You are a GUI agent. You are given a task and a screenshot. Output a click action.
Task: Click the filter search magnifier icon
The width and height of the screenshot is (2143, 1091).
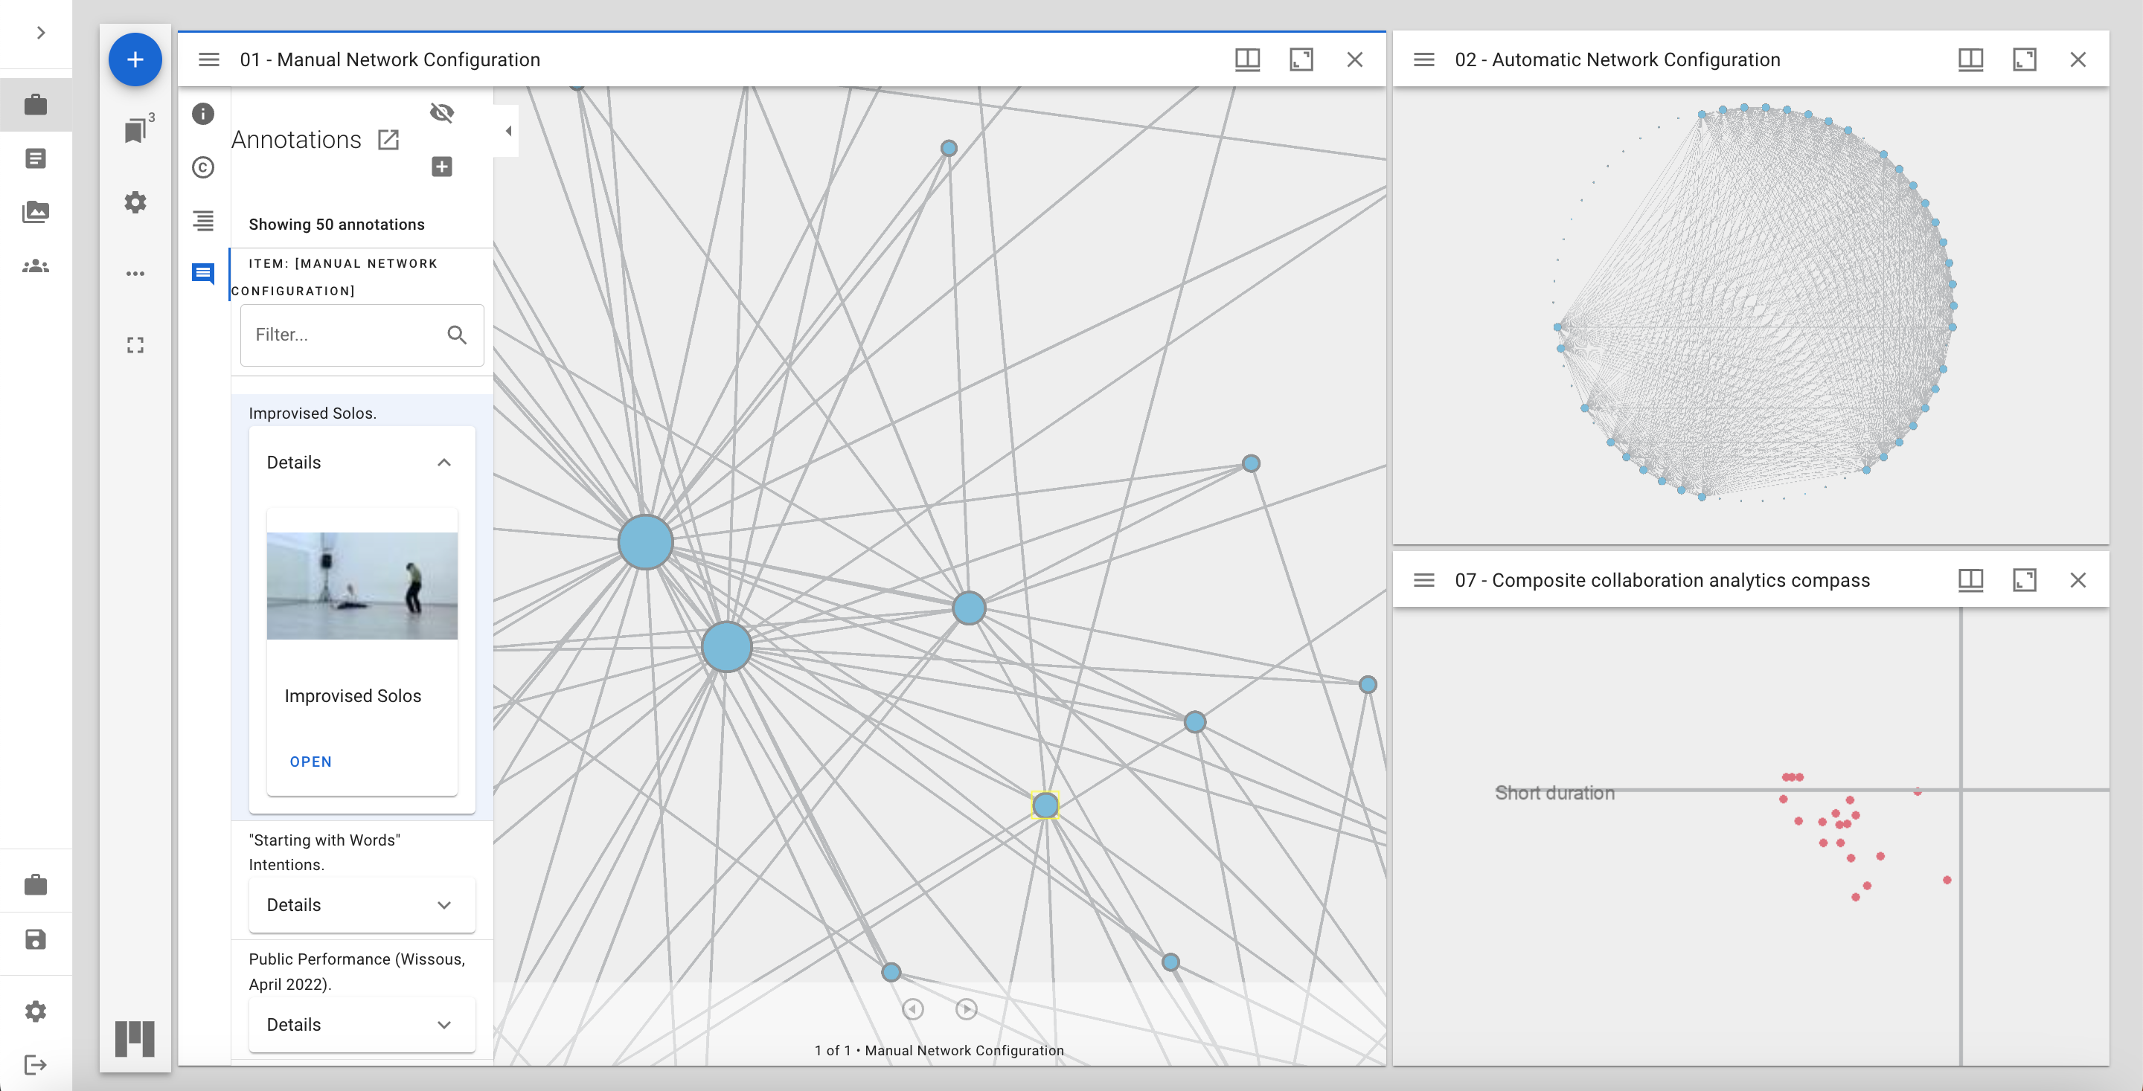(x=457, y=335)
